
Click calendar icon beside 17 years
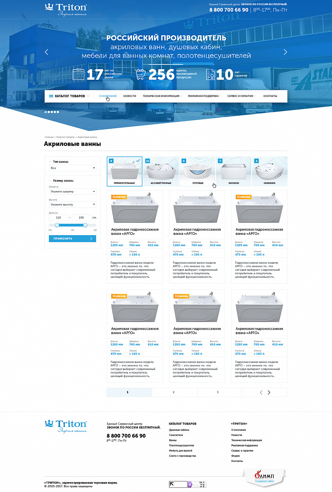[78, 74]
